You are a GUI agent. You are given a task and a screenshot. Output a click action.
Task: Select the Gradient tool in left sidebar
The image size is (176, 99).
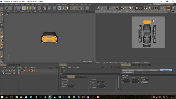pyautogui.click(x=2, y=40)
